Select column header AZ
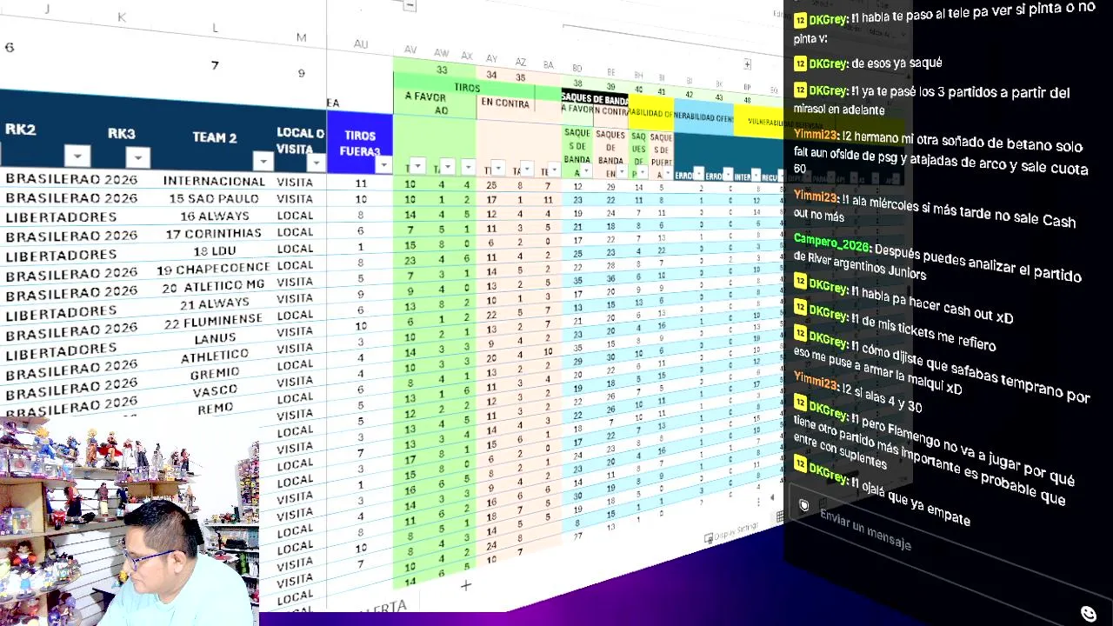The height and width of the screenshot is (626, 1113). coord(521,62)
